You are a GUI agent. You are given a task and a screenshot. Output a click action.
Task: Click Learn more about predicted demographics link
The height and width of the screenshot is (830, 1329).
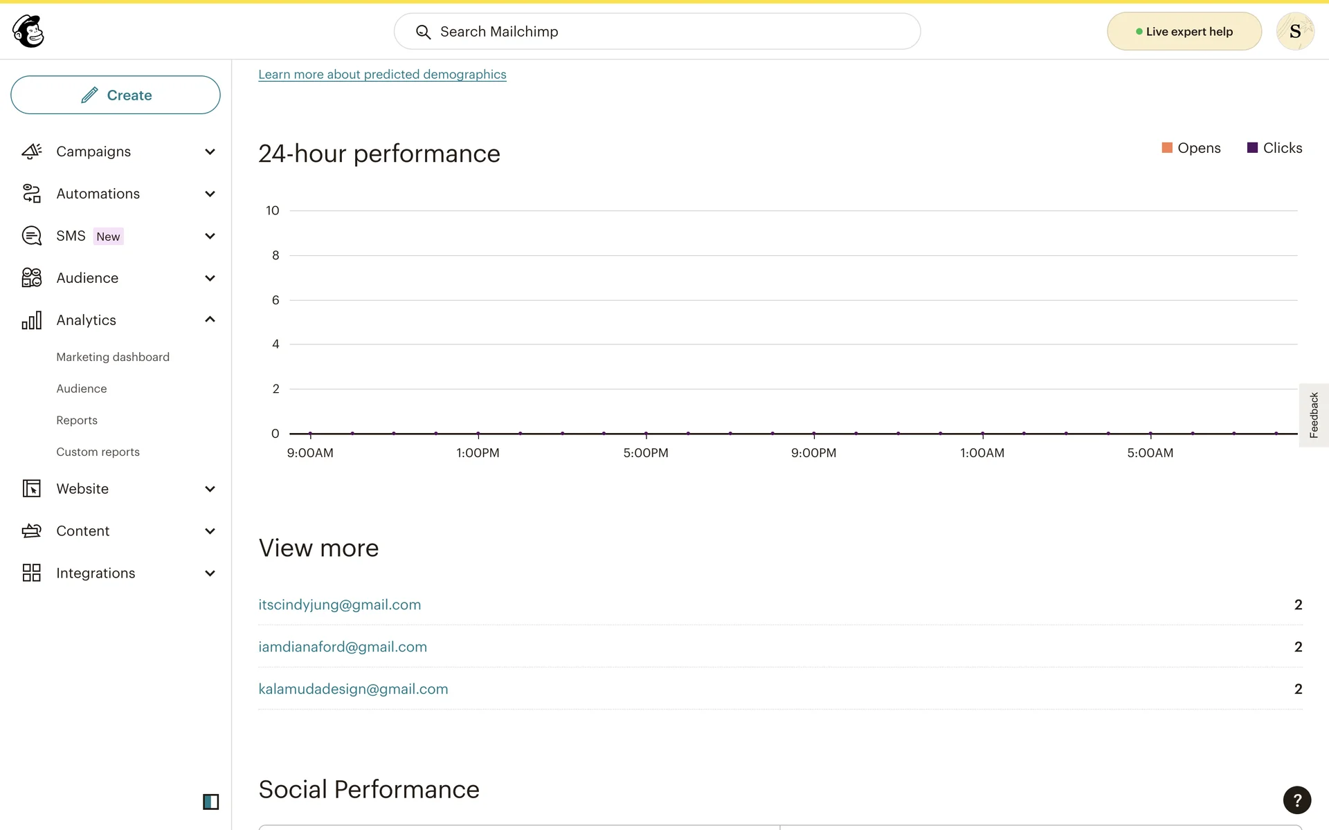pos(382,74)
